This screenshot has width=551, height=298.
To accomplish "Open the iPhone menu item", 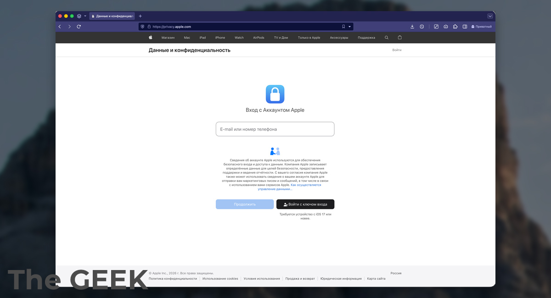I will [x=220, y=38].
